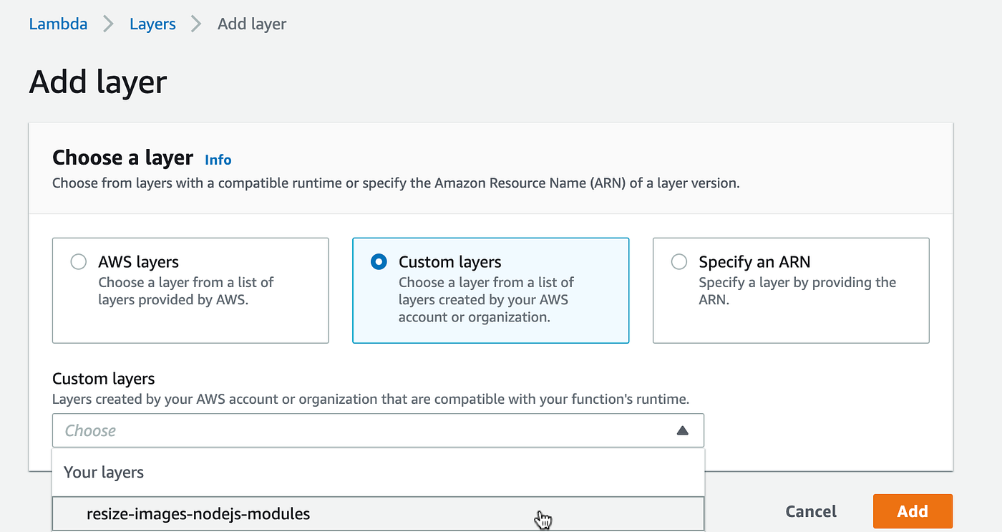Viewport: 1002px width, 532px height.
Task: Click the Custom layers field label
Action: pyautogui.click(x=104, y=379)
